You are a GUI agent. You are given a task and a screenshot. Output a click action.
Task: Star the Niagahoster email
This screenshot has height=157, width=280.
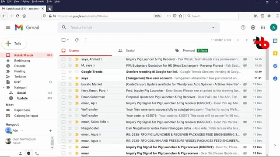pyautogui.click(x=70, y=128)
